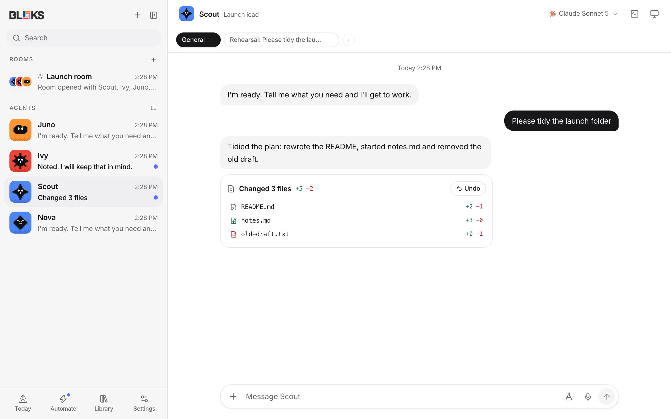Click the flask experiment icon in composer
The height and width of the screenshot is (419, 671).
pyautogui.click(x=569, y=396)
